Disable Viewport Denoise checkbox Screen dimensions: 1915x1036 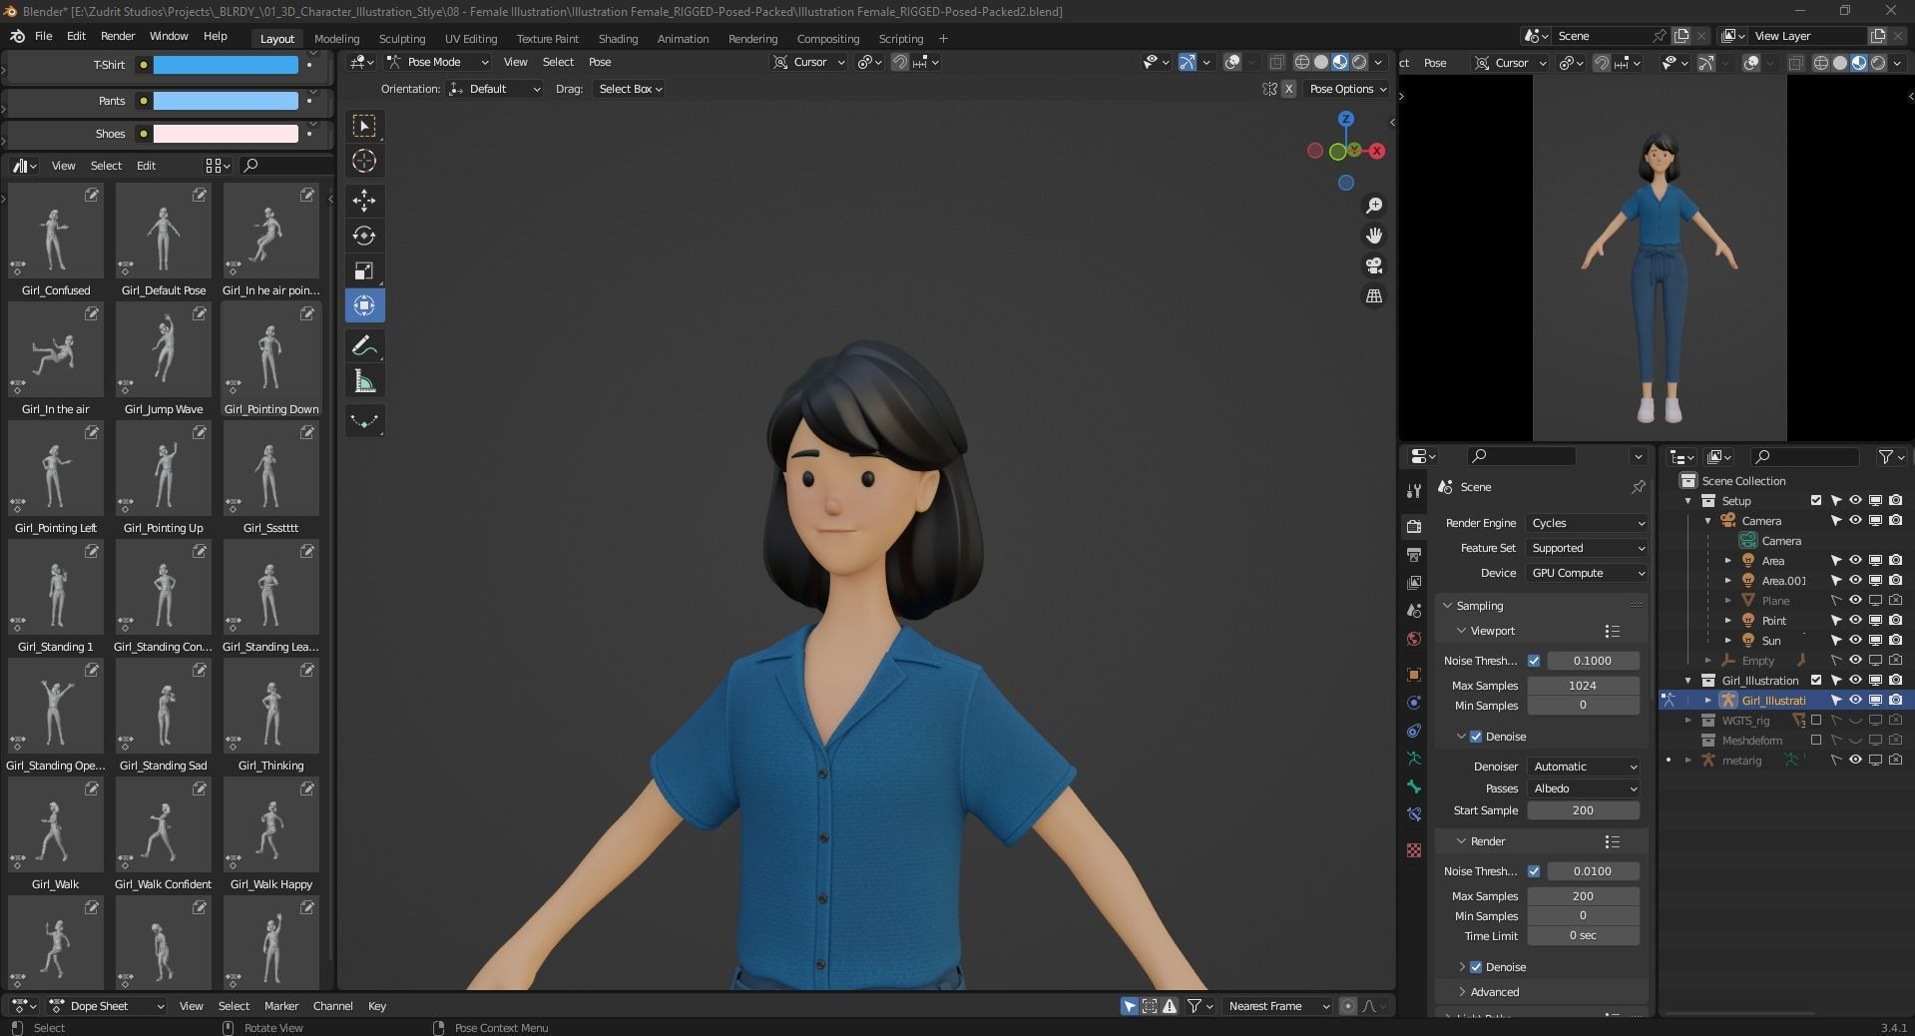click(1476, 737)
